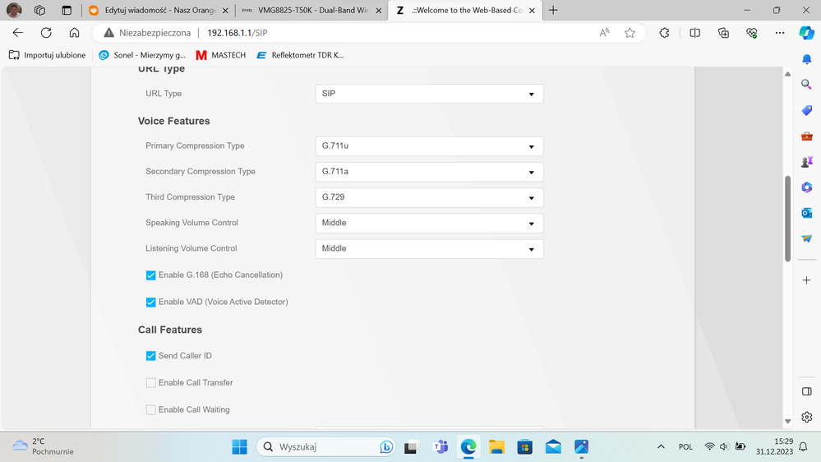The image size is (821, 462).
Task: Open the Search icon in Edge sidebar
Action: (x=806, y=85)
